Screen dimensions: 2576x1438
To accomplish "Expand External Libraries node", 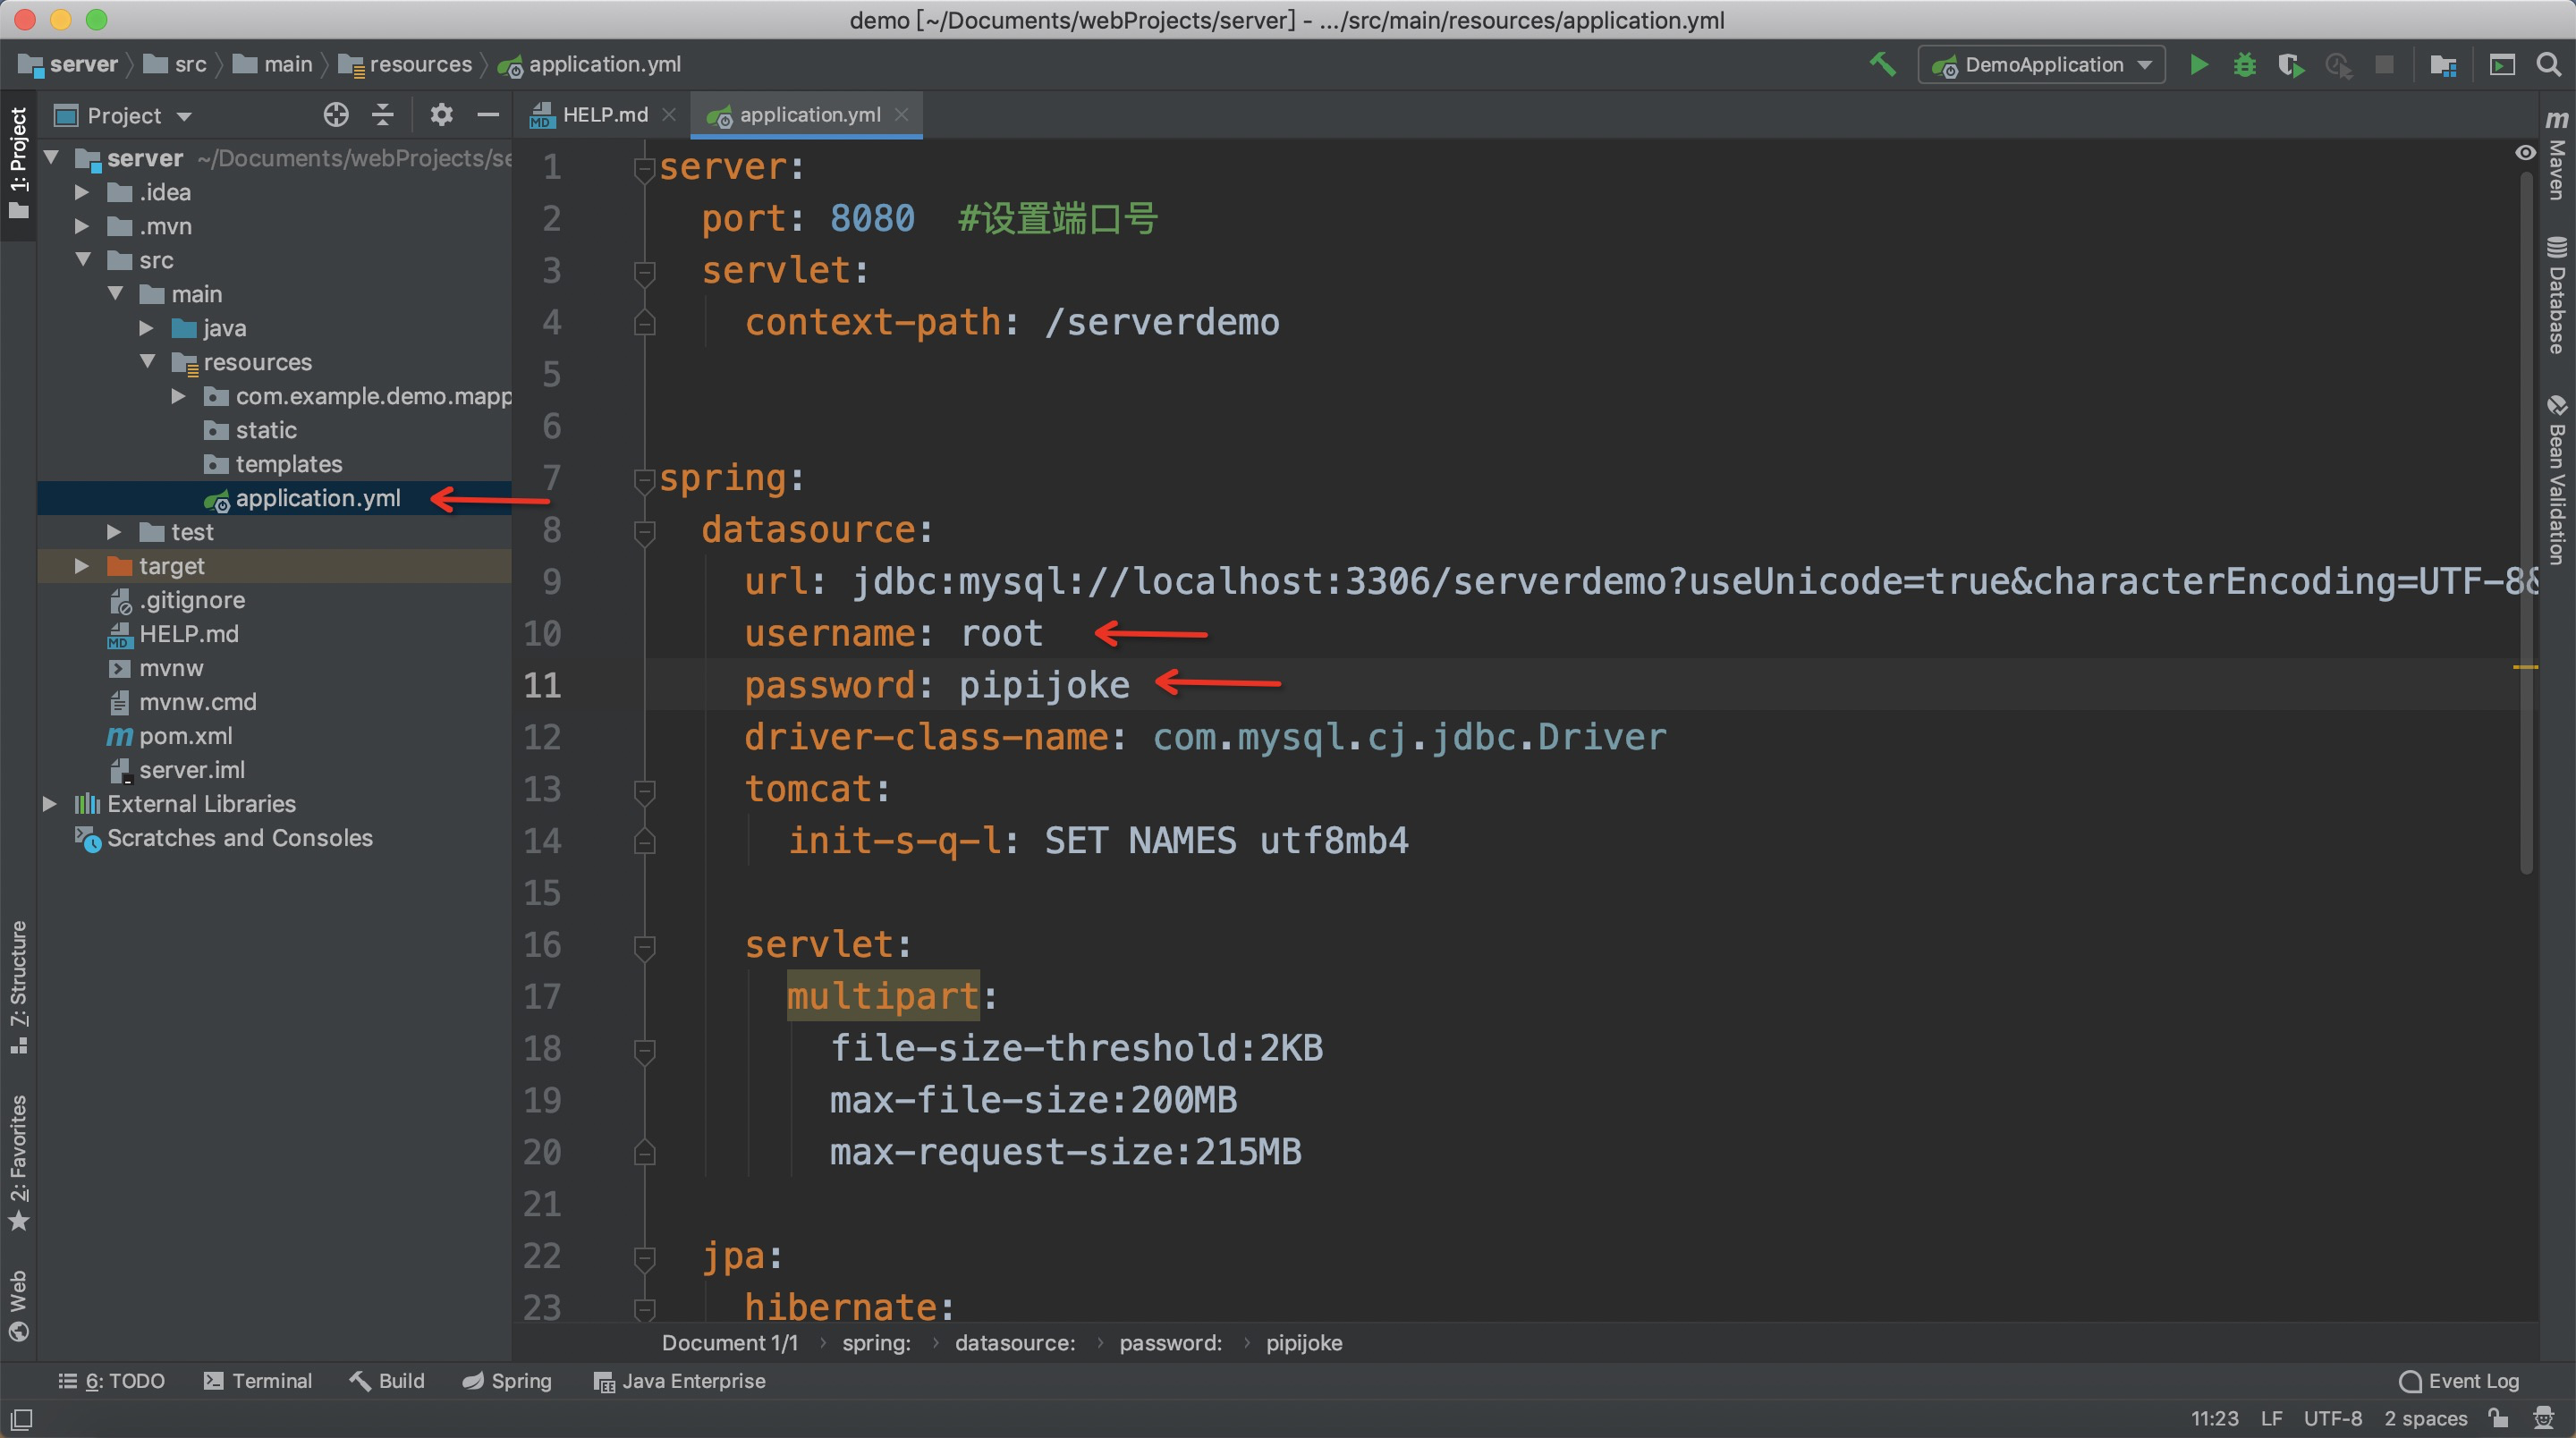I will click(50, 804).
